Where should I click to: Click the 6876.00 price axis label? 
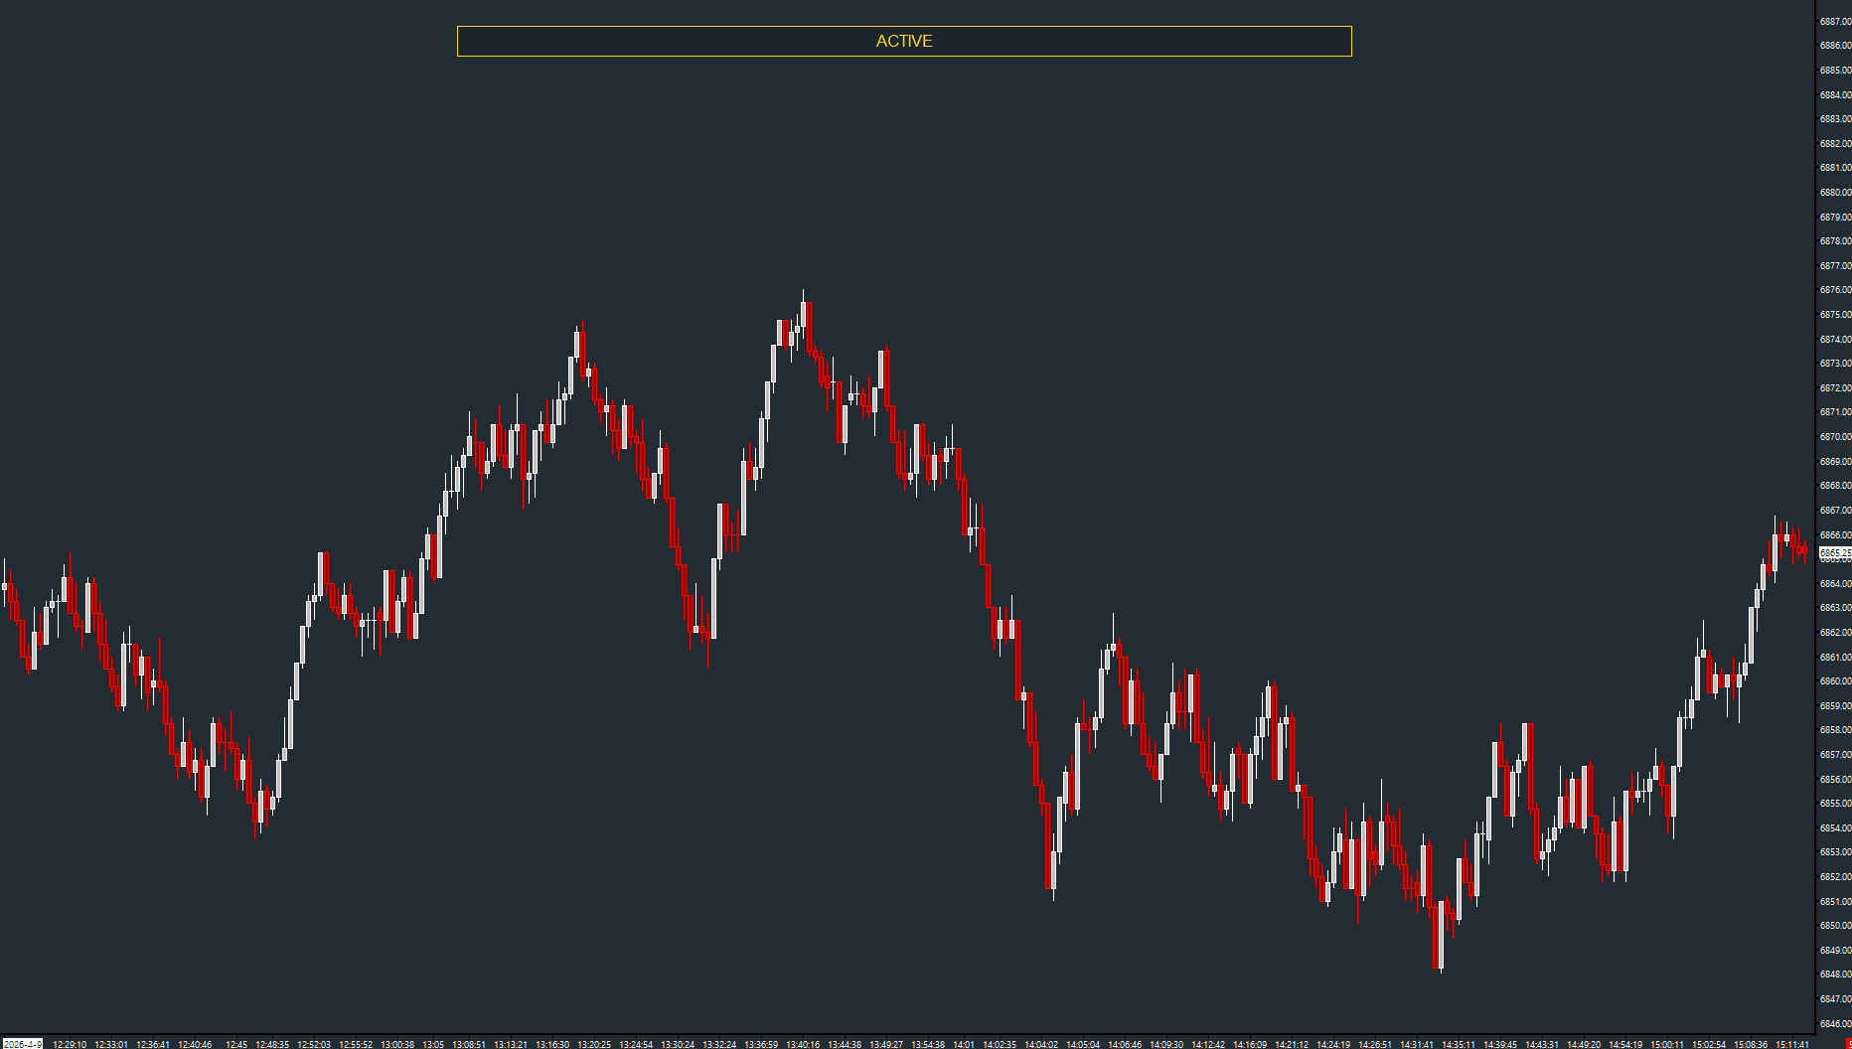pos(1835,290)
